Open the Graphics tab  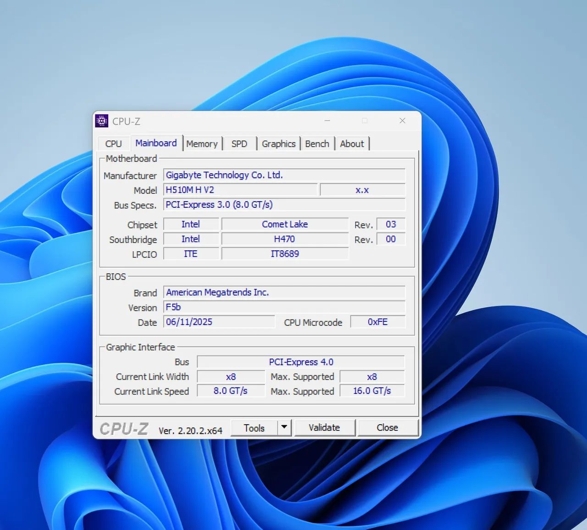coord(278,144)
